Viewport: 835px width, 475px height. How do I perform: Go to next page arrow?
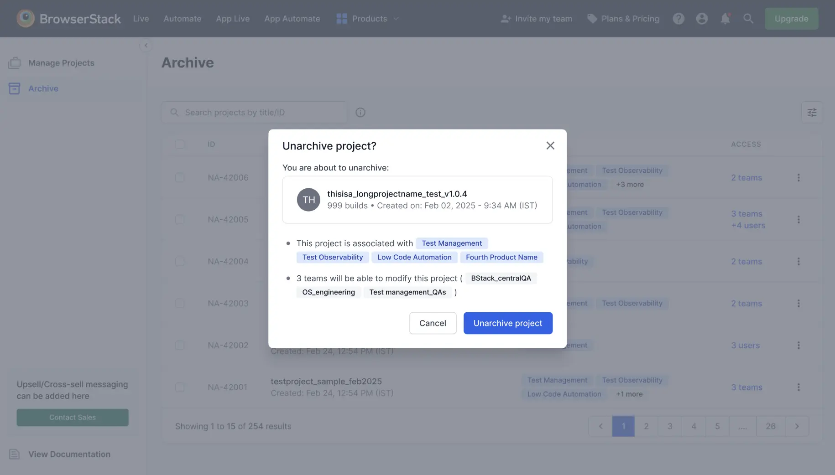(x=797, y=426)
